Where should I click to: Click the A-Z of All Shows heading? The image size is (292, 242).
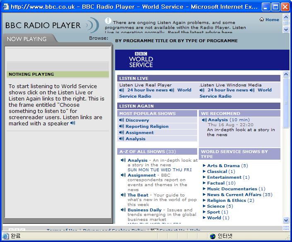(157, 151)
